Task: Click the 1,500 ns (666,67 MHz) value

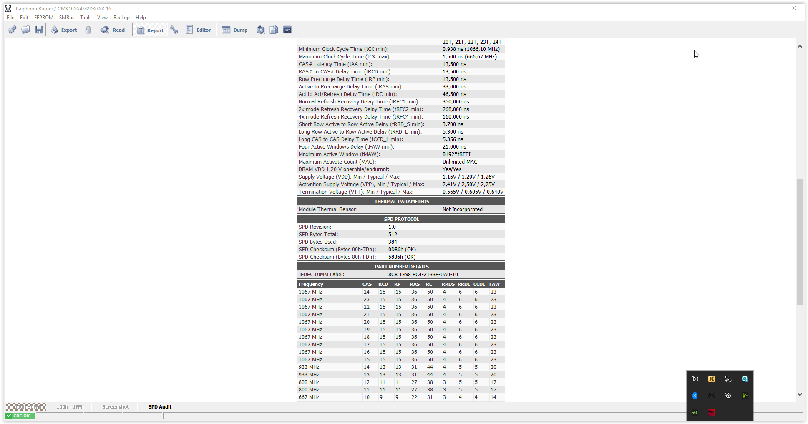Action: (x=470, y=57)
